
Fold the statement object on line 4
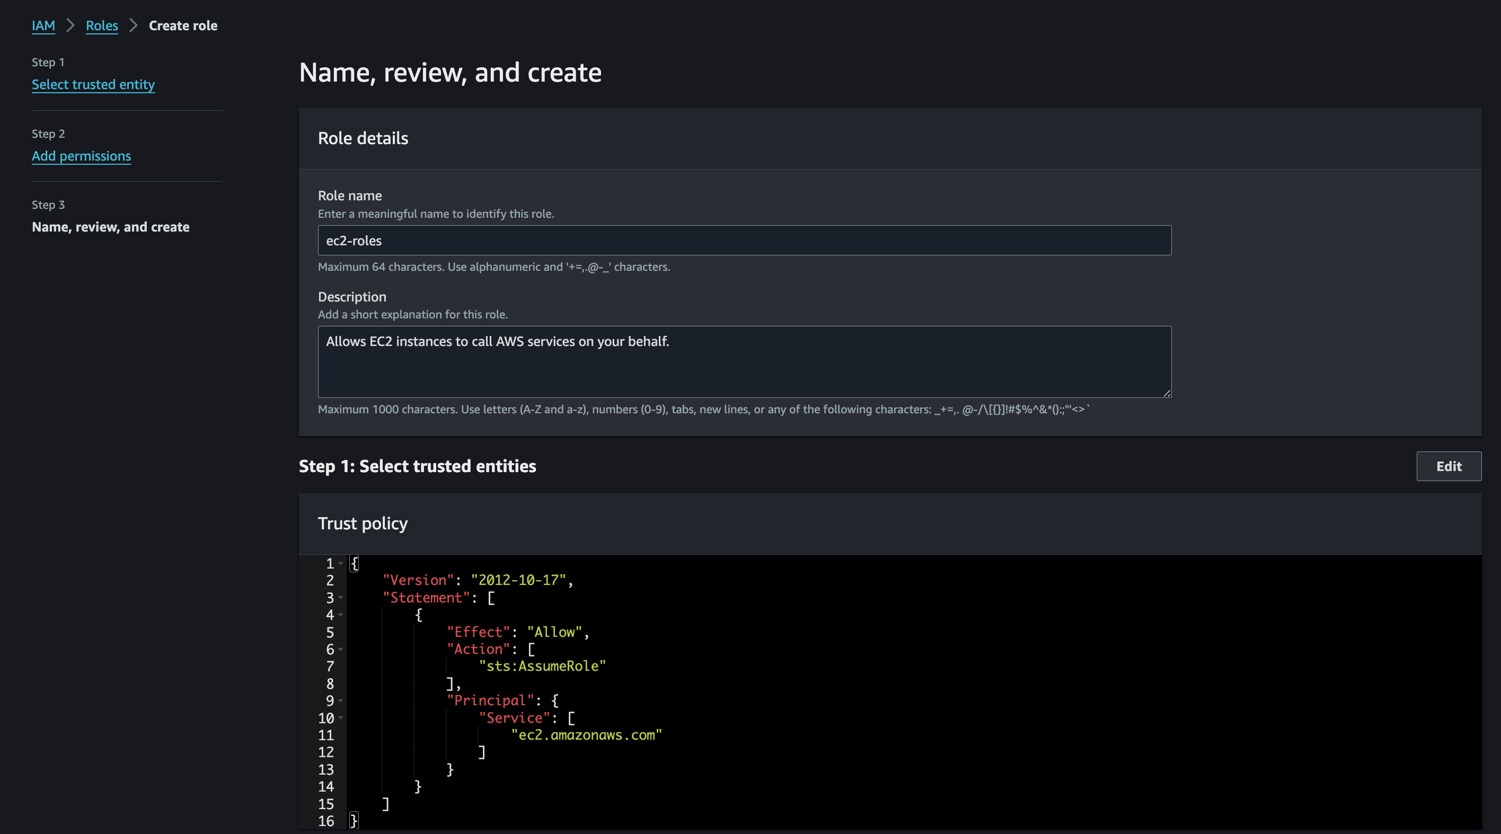341,615
